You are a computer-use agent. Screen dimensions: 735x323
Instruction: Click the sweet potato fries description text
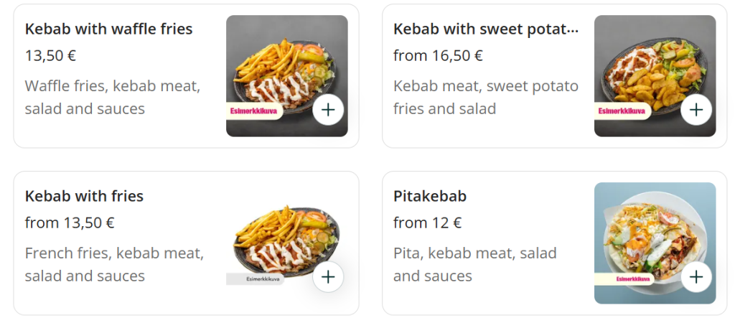point(485,98)
